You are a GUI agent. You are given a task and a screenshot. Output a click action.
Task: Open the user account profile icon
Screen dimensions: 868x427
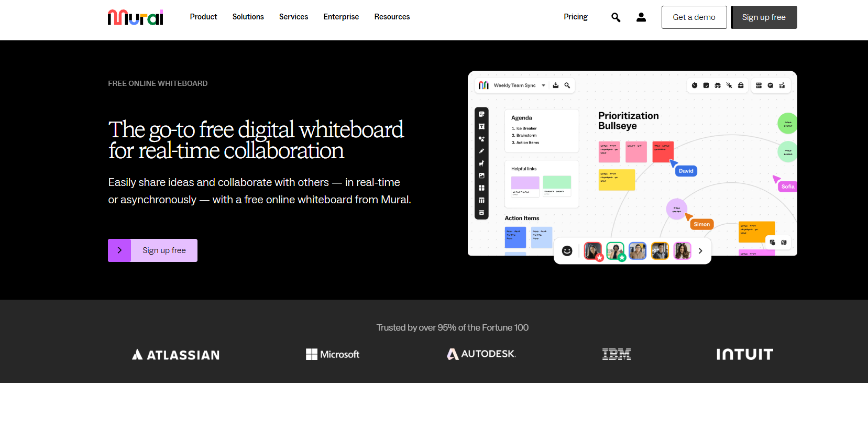pyautogui.click(x=641, y=17)
